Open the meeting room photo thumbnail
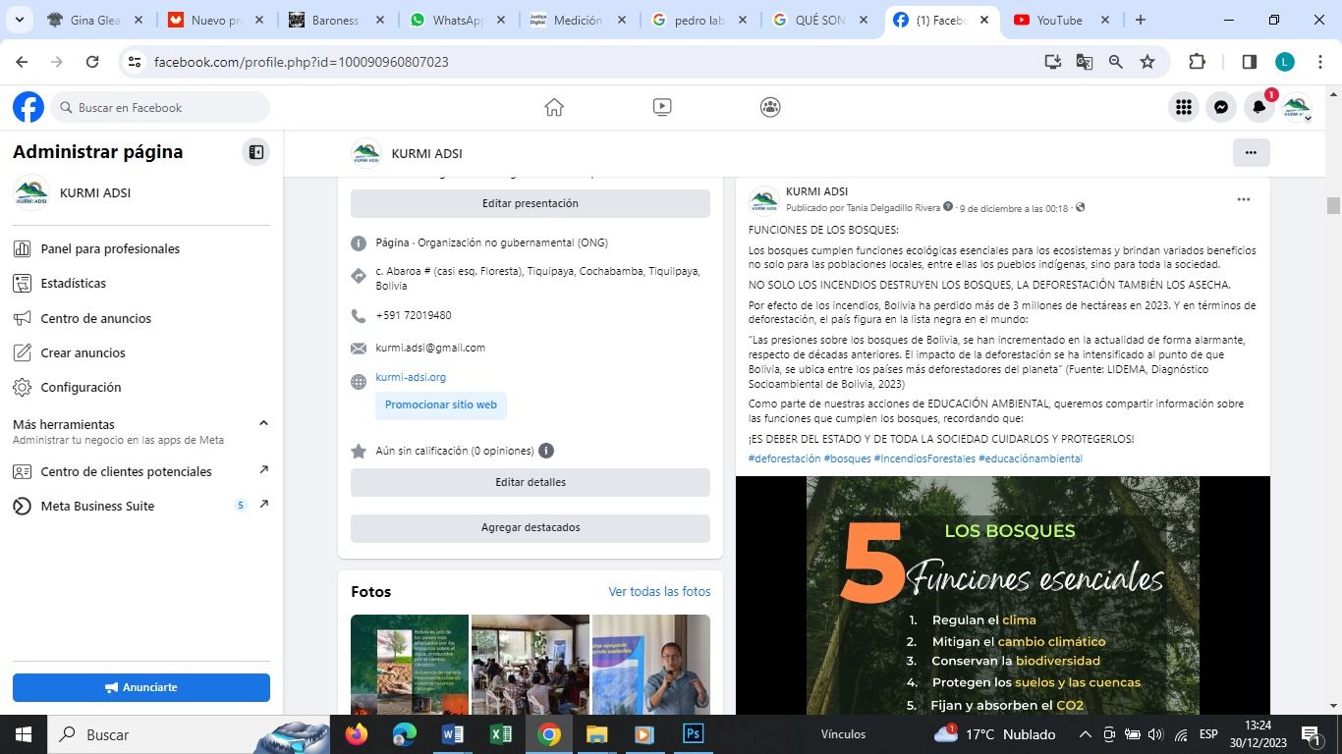 531,664
